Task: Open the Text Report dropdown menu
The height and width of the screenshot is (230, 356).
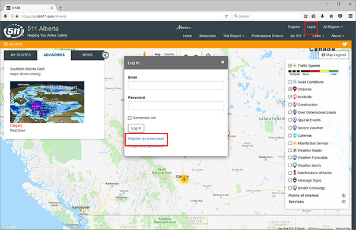Action: (x=233, y=36)
